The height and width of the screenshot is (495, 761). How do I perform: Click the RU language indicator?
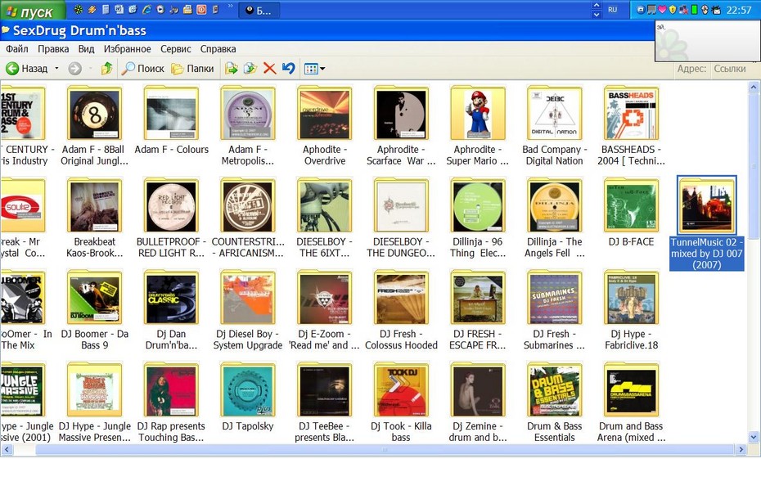[x=613, y=10]
